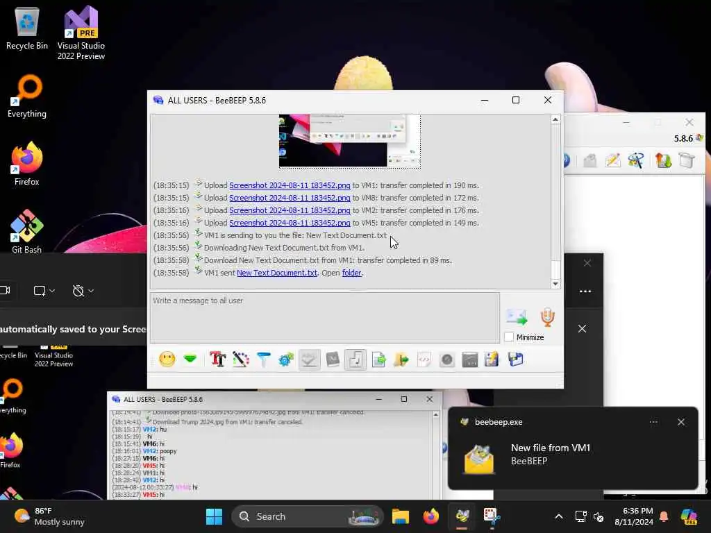This screenshot has width=711, height=533.
Task: Toggle the spell check toolbar button
Action: point(309,360)
